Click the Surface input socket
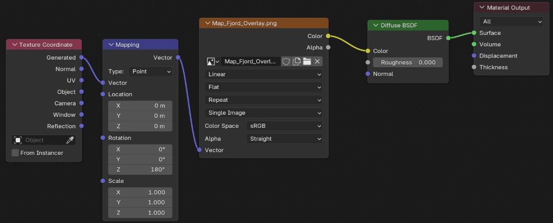 474,33
